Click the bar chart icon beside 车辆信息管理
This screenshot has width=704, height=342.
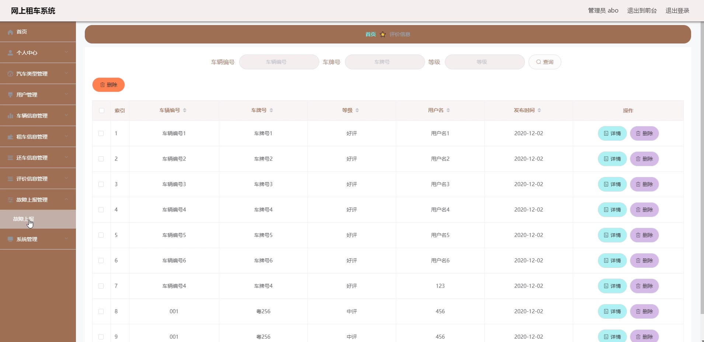click(10, 116)
